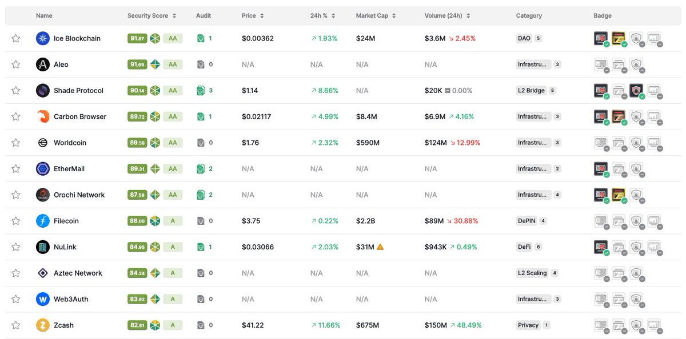Click the Category column header

pyautogui.click(x=529, y=16)
